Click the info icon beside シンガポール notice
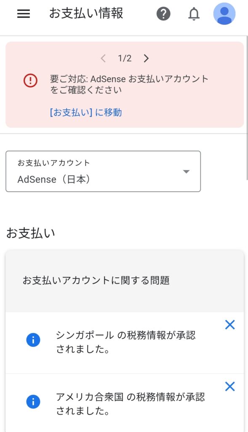 33,340
